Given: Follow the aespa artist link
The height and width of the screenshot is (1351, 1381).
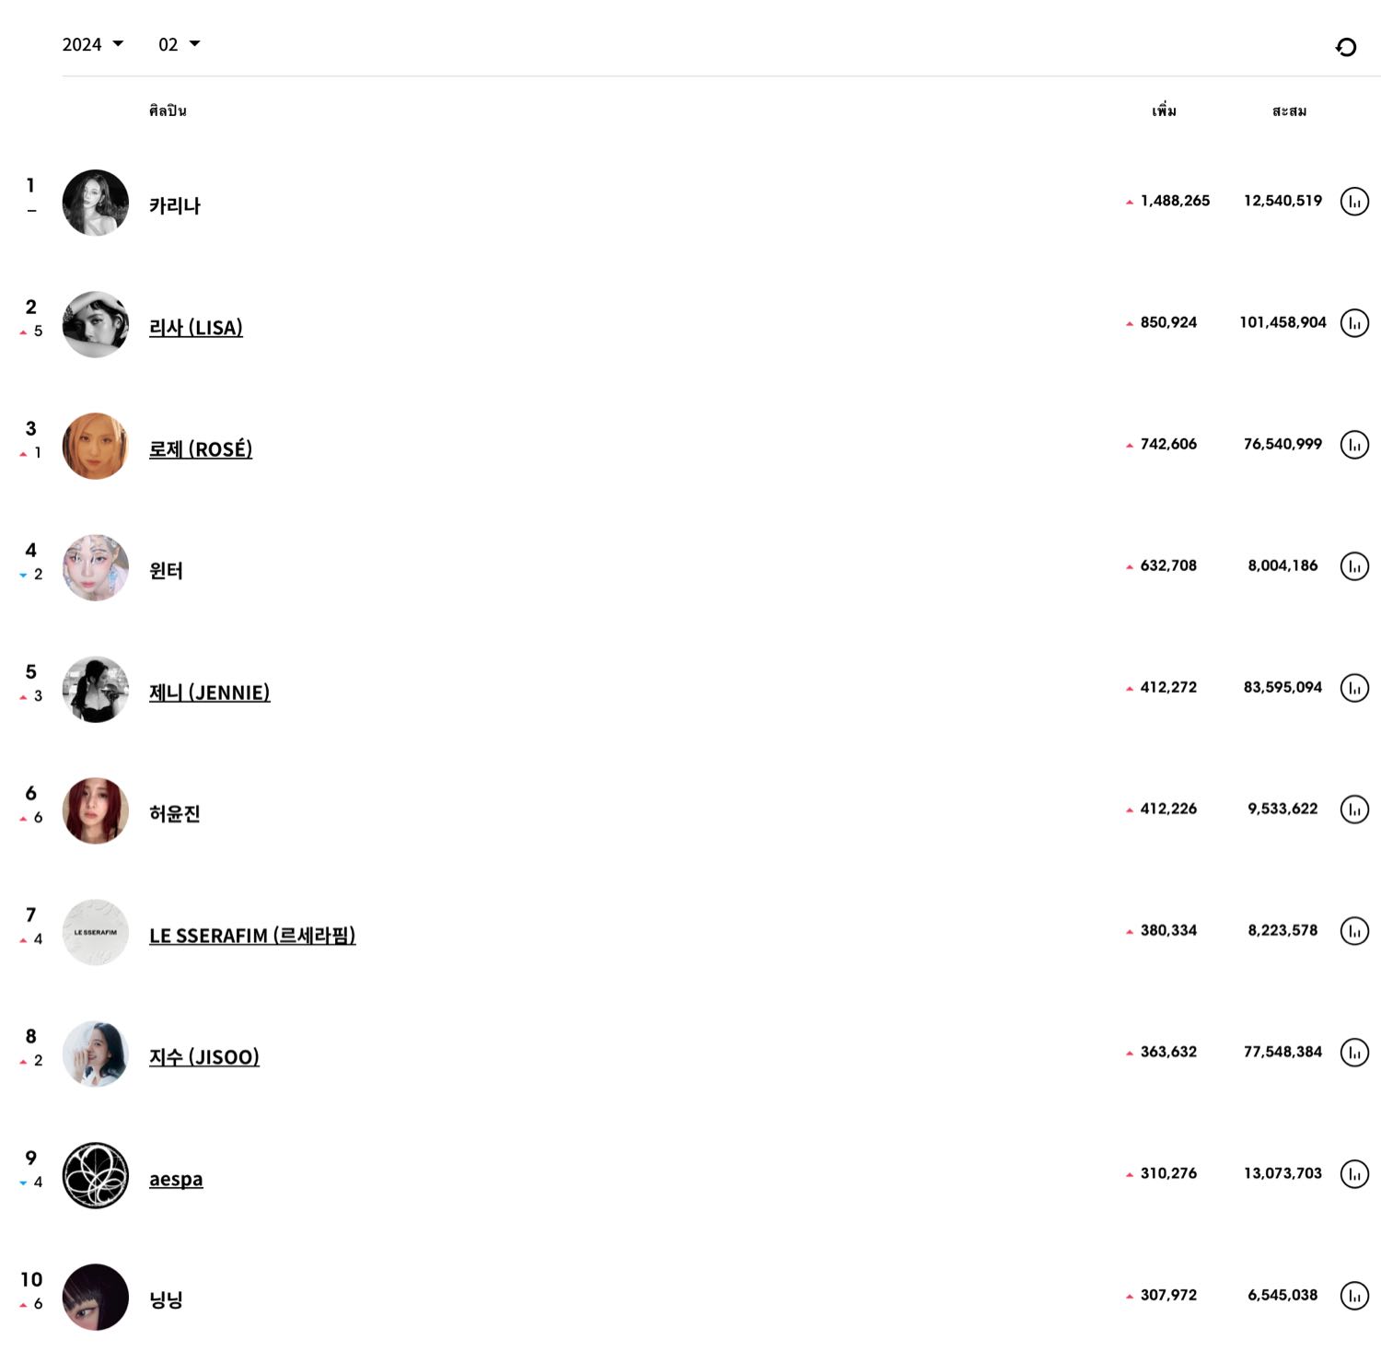Looking at the screenshot, I should pos(176,1179).
